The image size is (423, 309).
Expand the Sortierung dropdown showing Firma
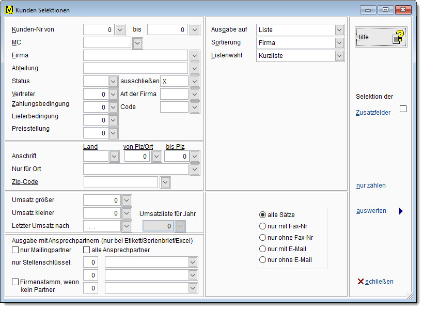[x=339, y=43]
